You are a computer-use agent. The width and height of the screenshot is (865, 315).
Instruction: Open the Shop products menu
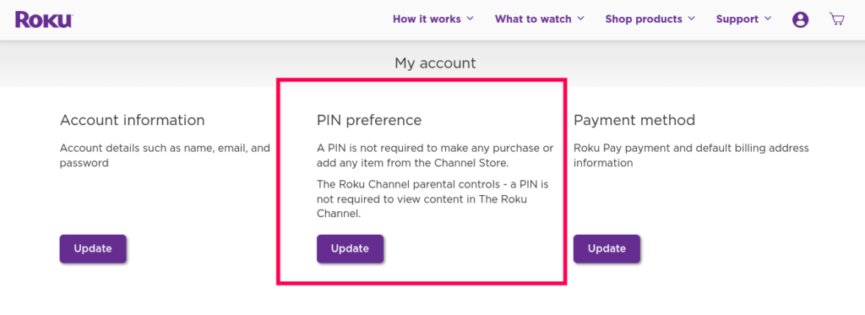(643, 19)
